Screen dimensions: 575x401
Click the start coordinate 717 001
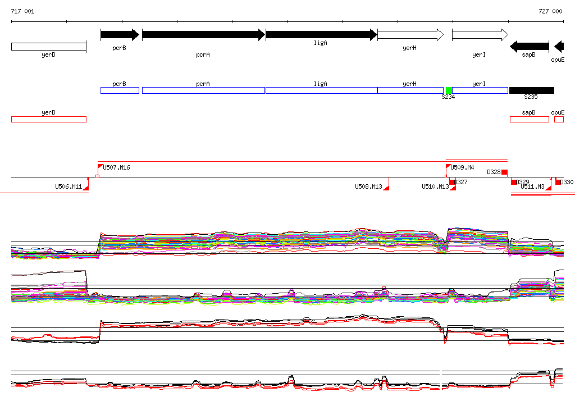(22, 11)
